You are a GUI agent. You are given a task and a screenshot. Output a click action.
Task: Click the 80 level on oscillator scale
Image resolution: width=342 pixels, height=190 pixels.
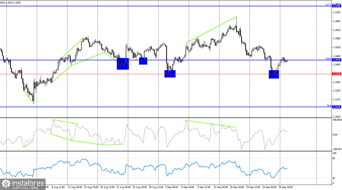[x=334, y=158]
